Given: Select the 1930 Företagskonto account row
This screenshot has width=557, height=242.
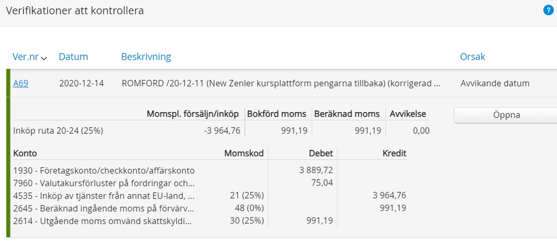Looking at the screenshot, I should click(104, 170).
